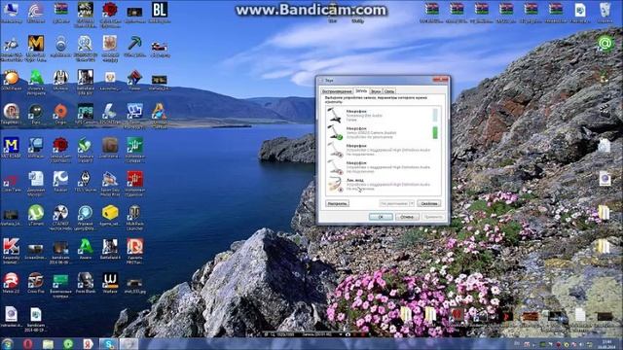The image size is (623, 350).
Task: Open the yellow box desktop icon
Action: pos(110,216)
